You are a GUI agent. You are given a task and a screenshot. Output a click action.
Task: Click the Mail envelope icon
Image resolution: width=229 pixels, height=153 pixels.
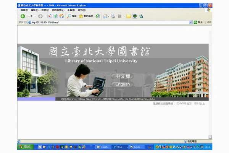(x=105, y=16)
